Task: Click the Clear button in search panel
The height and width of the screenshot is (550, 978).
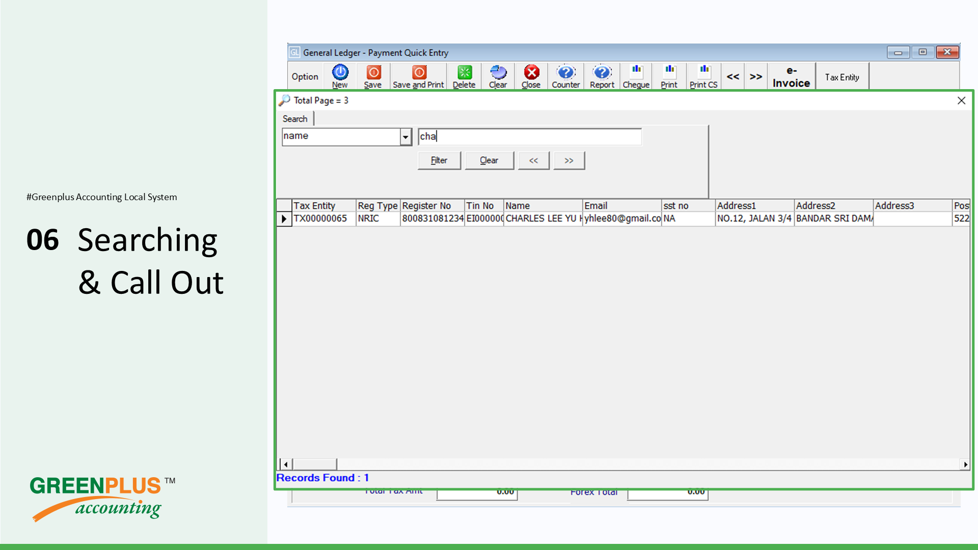Action: coord(489,160)
